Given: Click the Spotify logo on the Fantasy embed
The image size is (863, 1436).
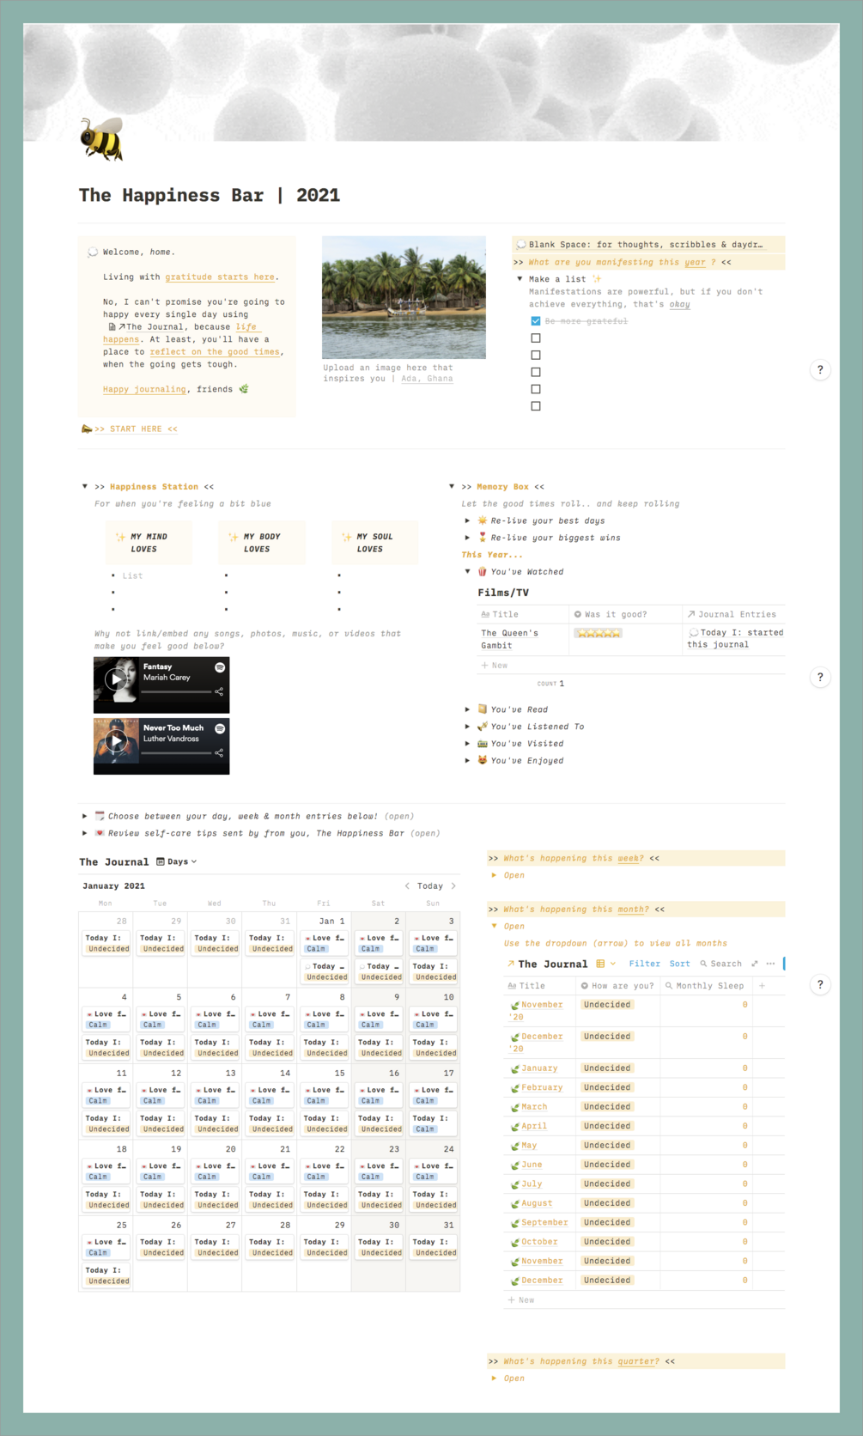Looking at the screenshot, I should (220, 667).
